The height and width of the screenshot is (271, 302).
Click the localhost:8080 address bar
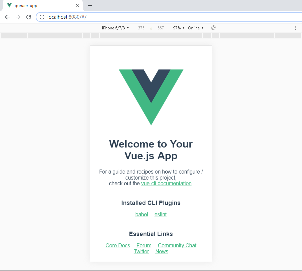pyautogui.click(x=169, y=17)
